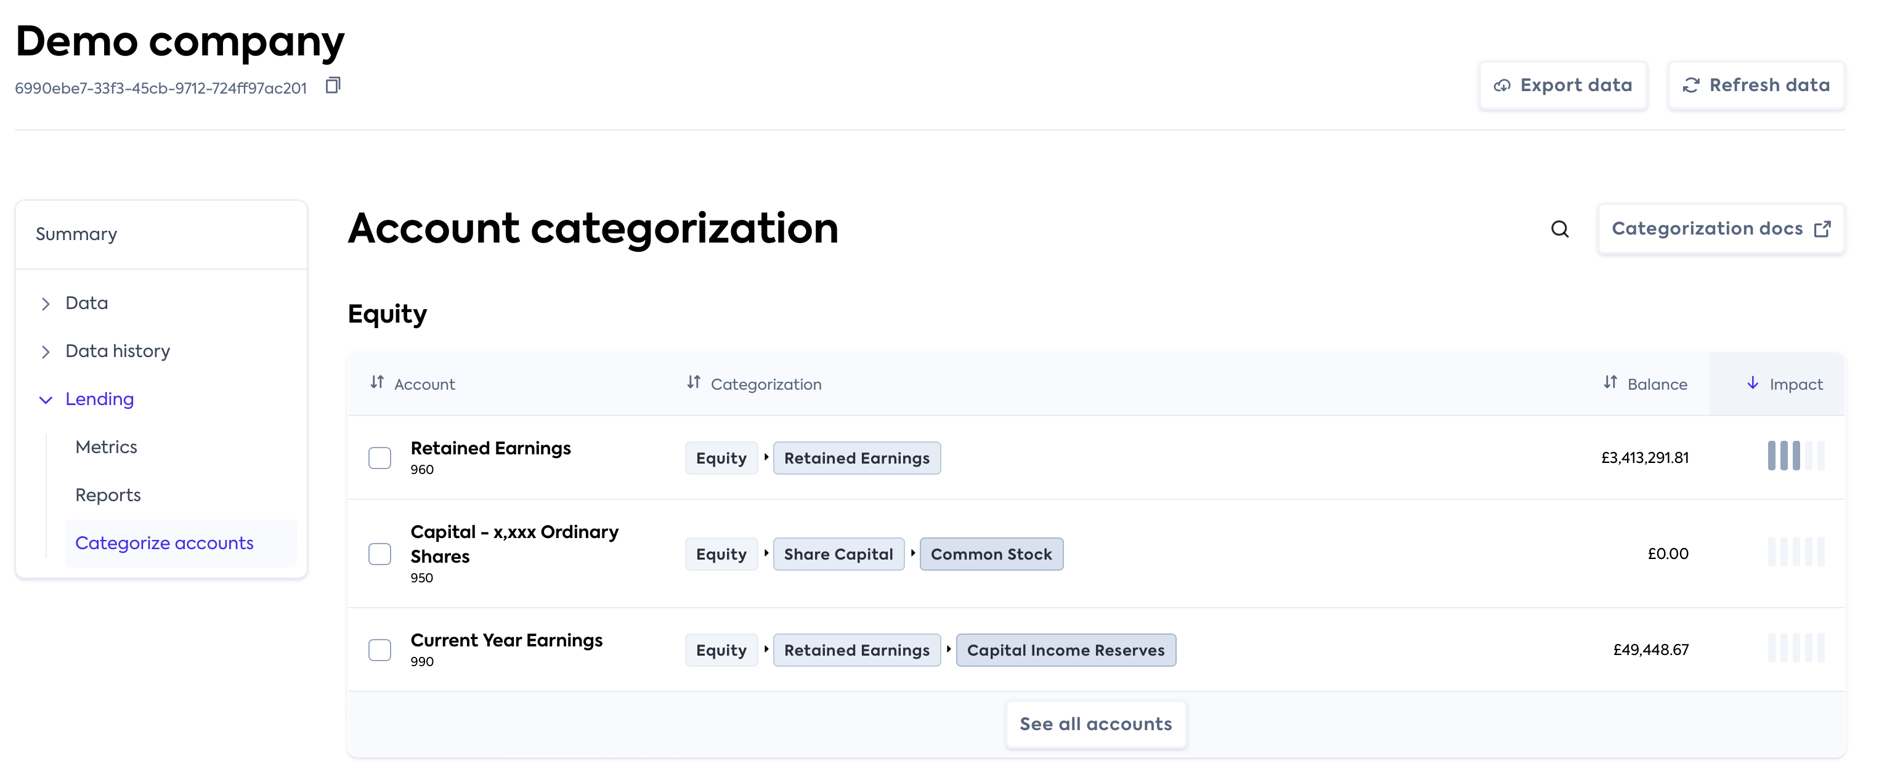Click the Balance column sort icon
Screen dimensions: 1879x772
[x=1609, y=383]
